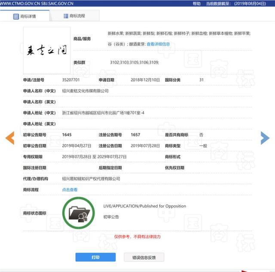This screenshot has width=275, height=272.
Task: Click the green circular trademark status icon
Action: tap(78, 212)
